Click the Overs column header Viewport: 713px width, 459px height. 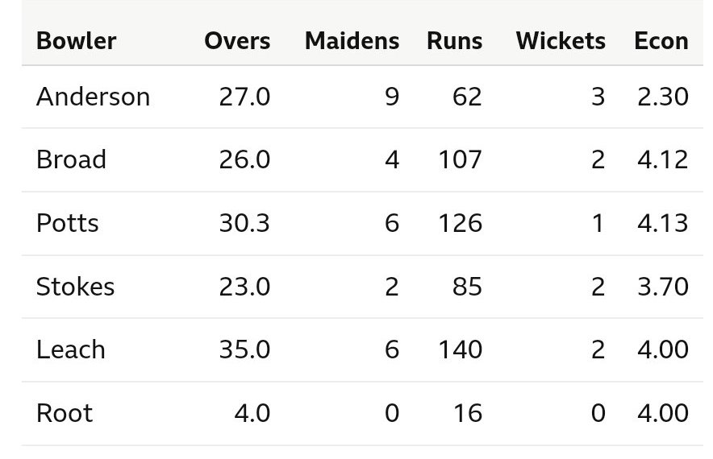(x=237, y=41)
